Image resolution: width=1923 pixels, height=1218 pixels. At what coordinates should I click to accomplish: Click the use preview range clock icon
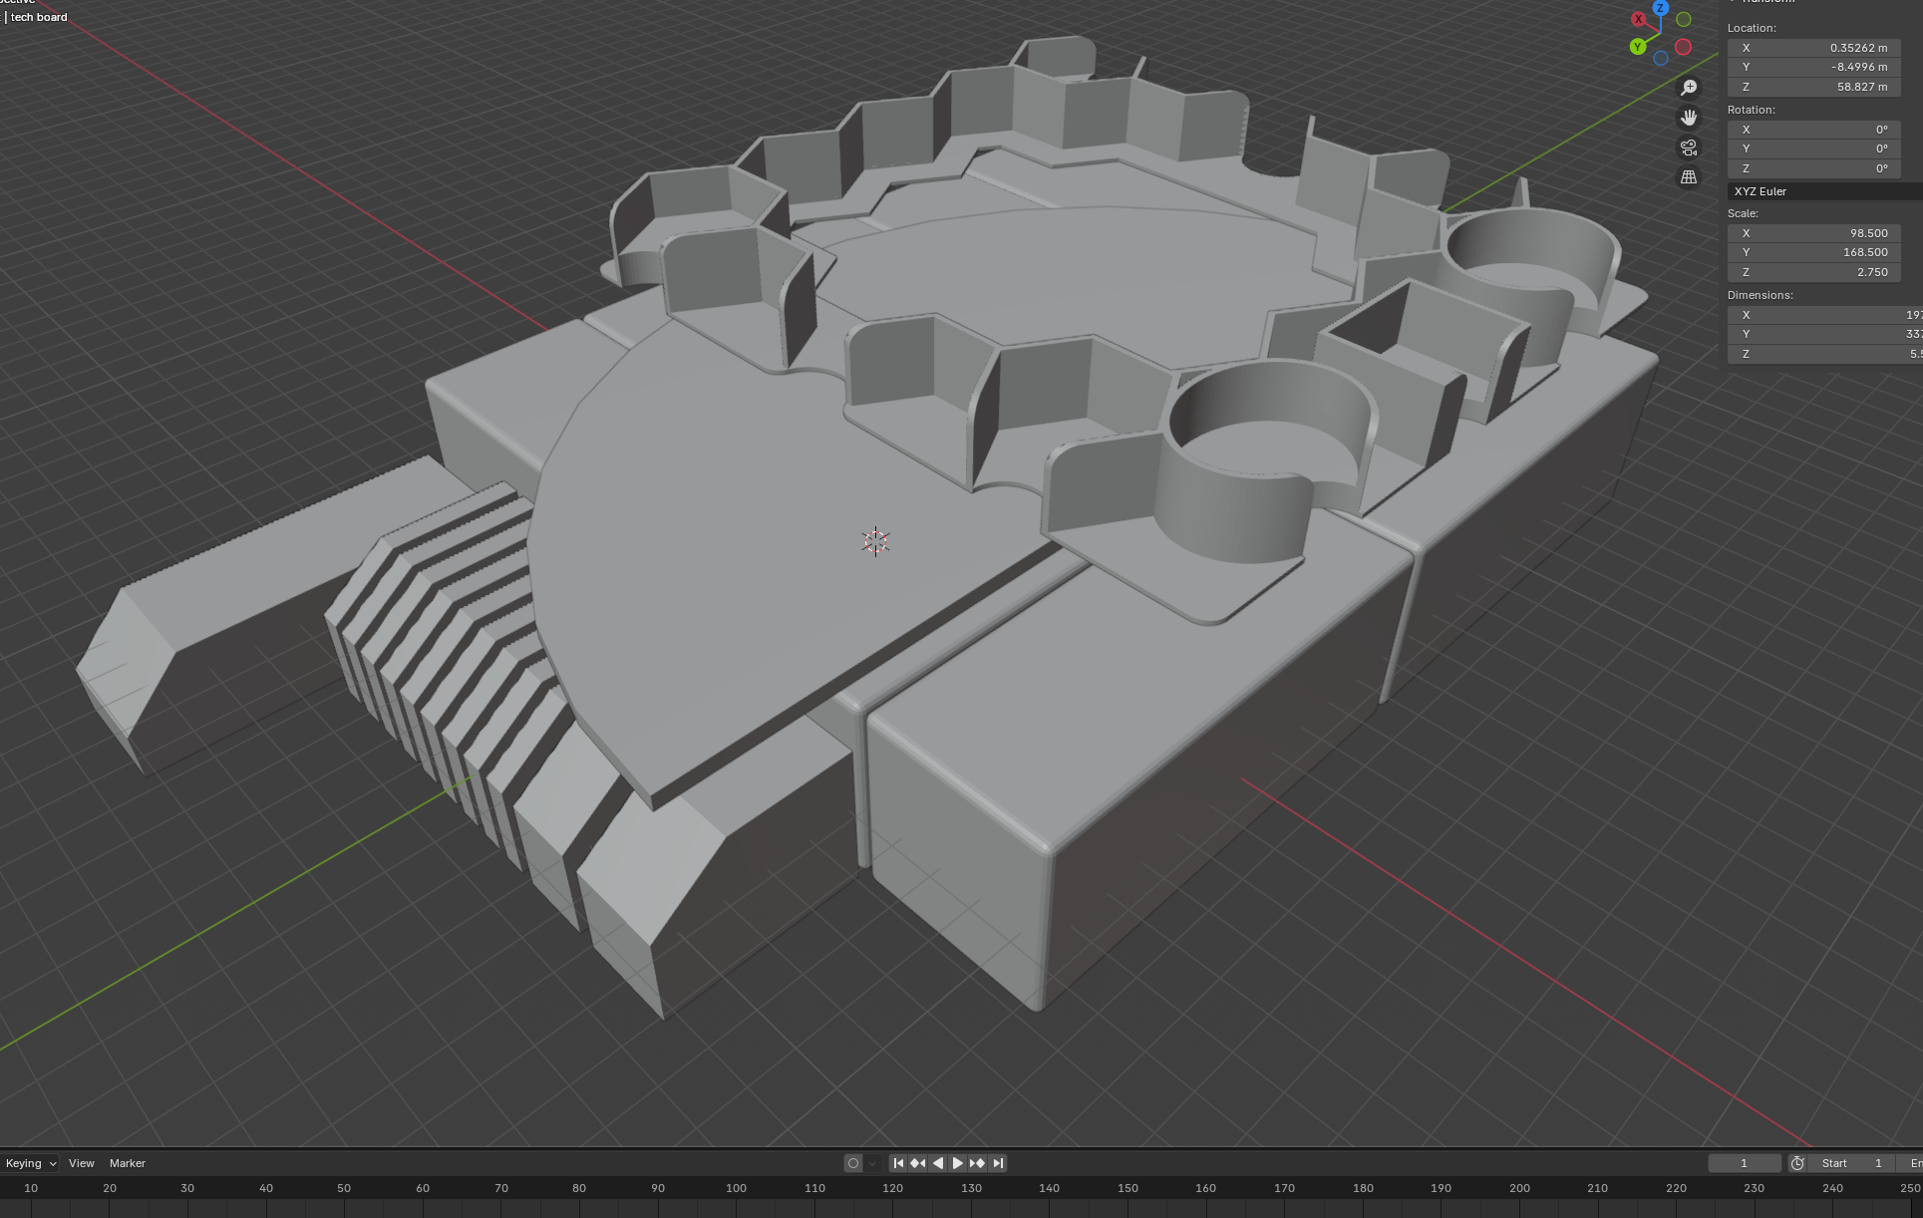1796,1163
